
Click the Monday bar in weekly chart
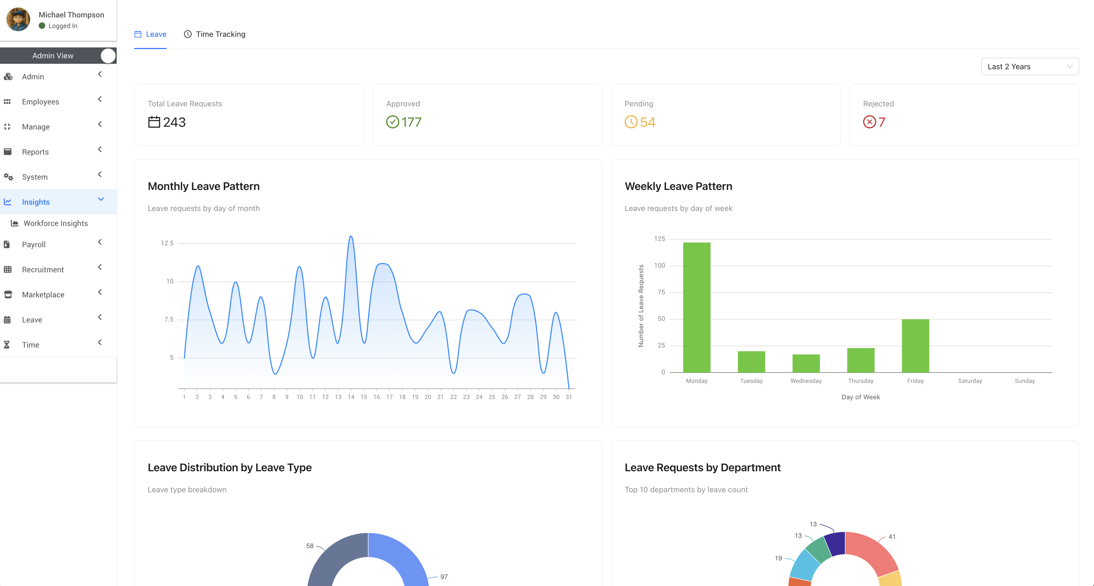pyautogui.click(x=696, y=307)
